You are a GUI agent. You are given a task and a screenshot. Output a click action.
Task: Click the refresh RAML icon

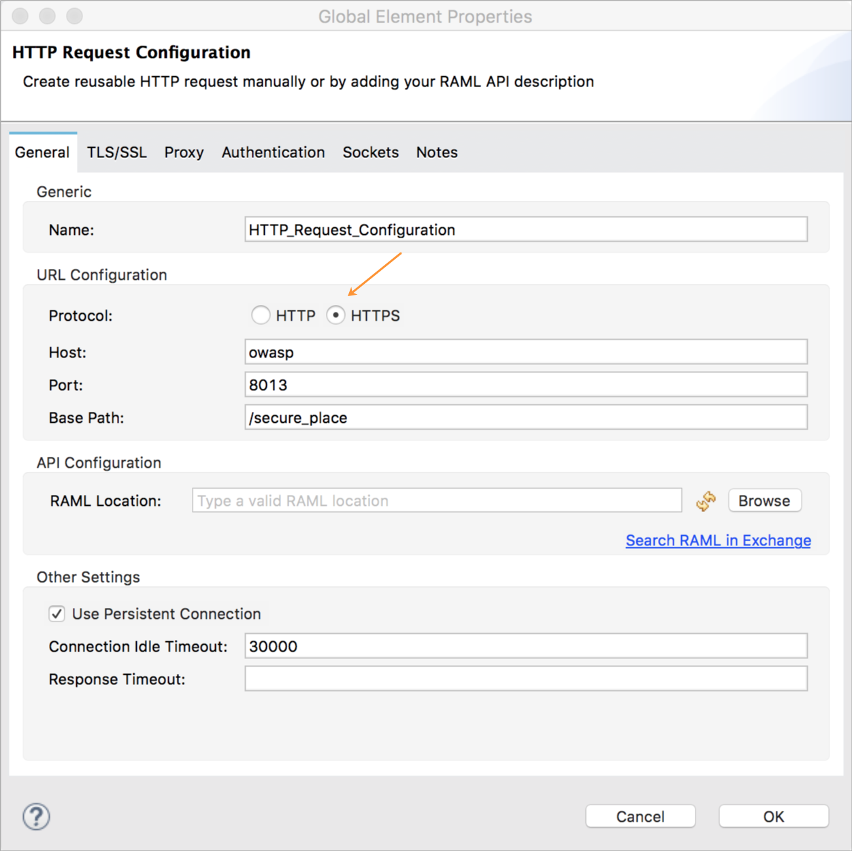[x=706, y=501]
